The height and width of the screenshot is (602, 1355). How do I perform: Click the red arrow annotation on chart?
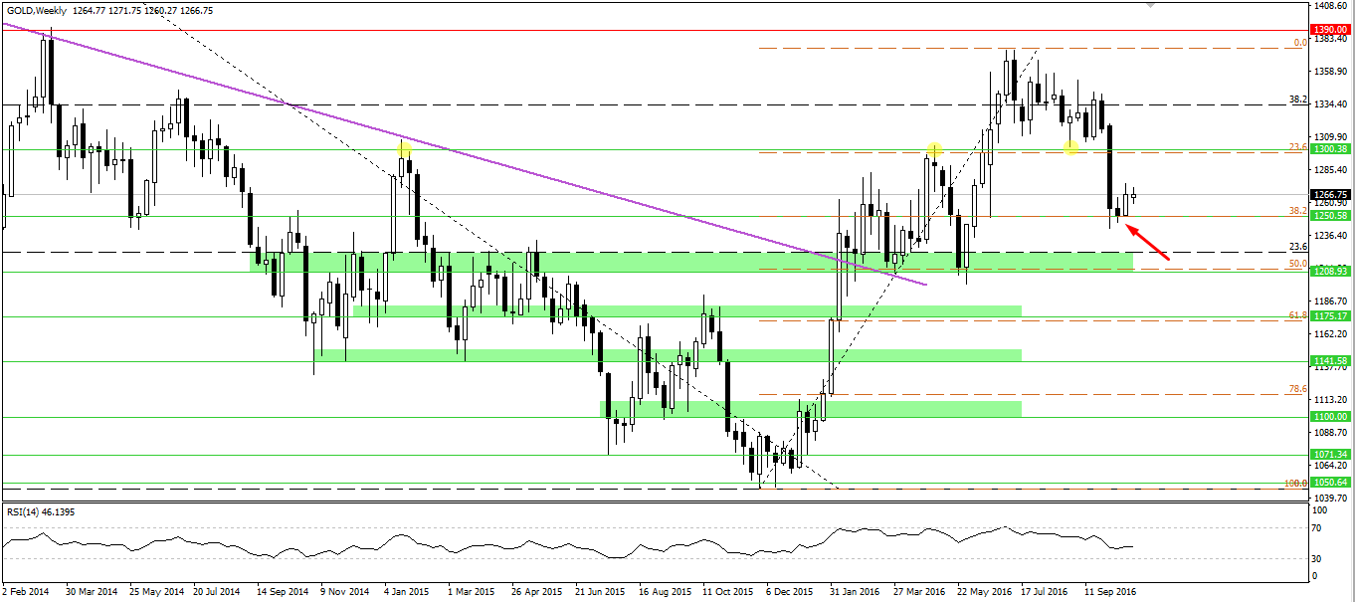coord(1147,242)
